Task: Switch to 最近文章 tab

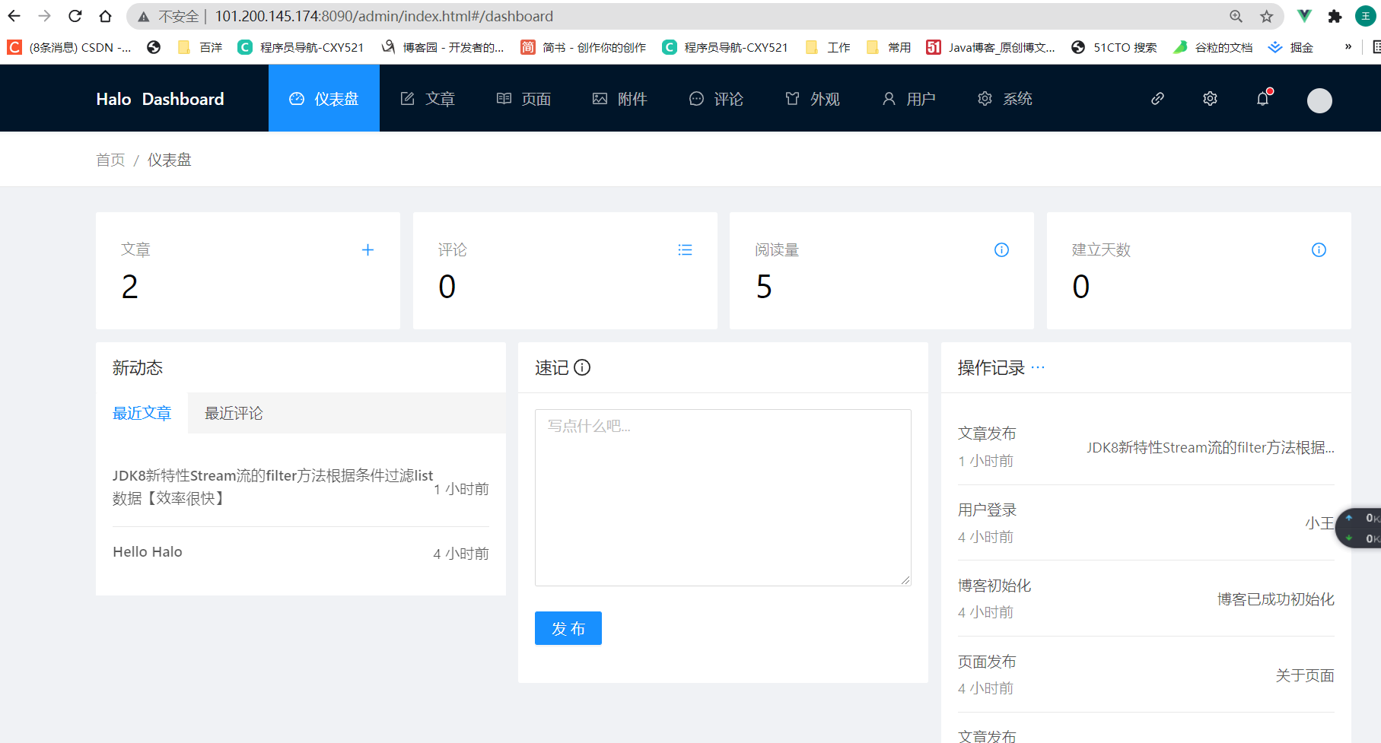Action: [x=142, y=413]
